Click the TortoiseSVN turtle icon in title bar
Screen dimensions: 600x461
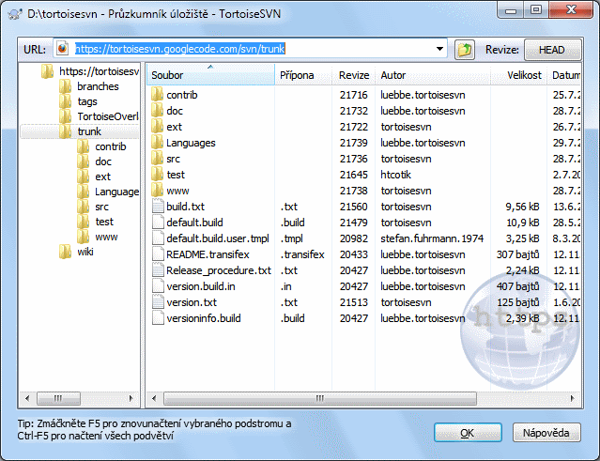[x=15, y=14]
